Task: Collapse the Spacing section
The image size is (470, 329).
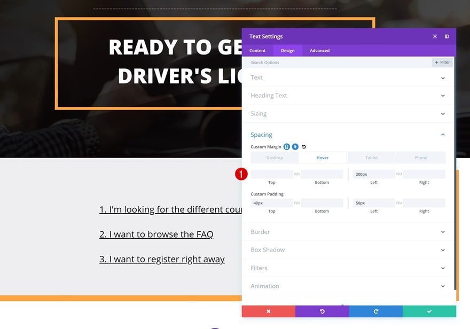Action: [348, 135]
